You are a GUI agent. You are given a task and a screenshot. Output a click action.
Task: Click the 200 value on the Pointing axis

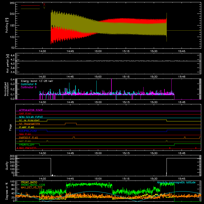click(12, 14)
